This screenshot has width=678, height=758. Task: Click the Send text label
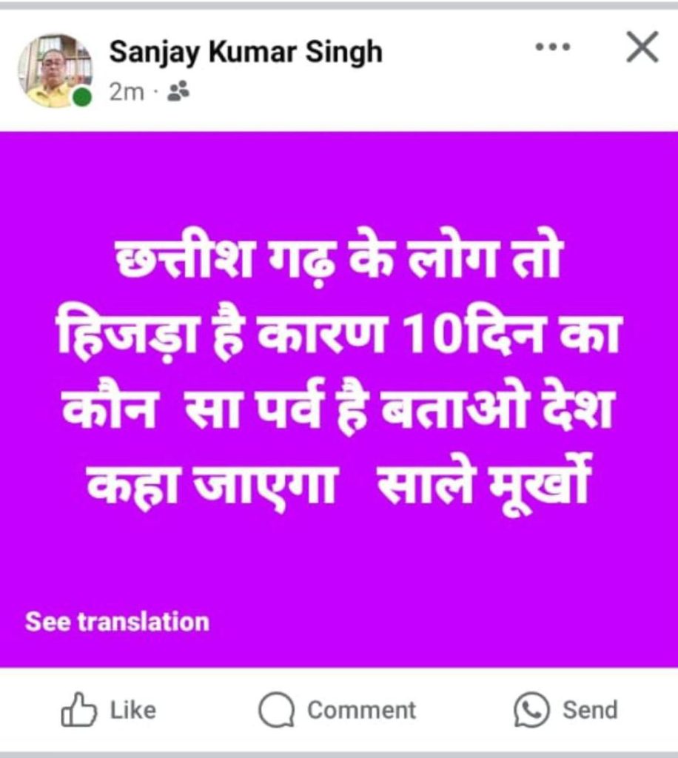click(590, 710)
